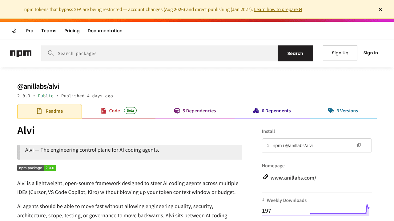Click the npm logo
The width and height of the screenshot is (394, 221).
click(x=21, y=53)
